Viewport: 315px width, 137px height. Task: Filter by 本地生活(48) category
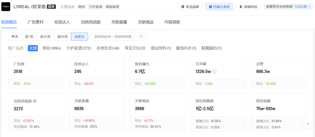108,48
